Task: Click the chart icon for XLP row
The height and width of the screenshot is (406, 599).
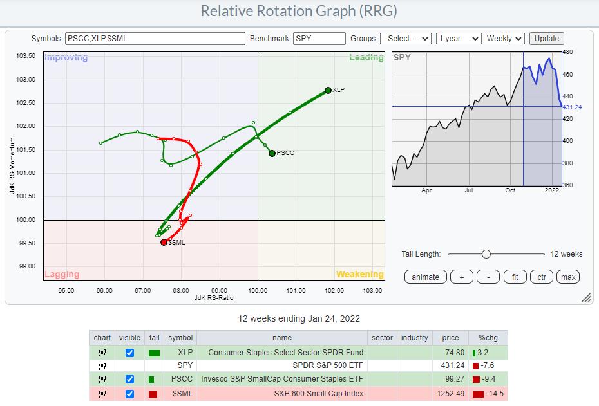Action: click(x=102, y=353)
